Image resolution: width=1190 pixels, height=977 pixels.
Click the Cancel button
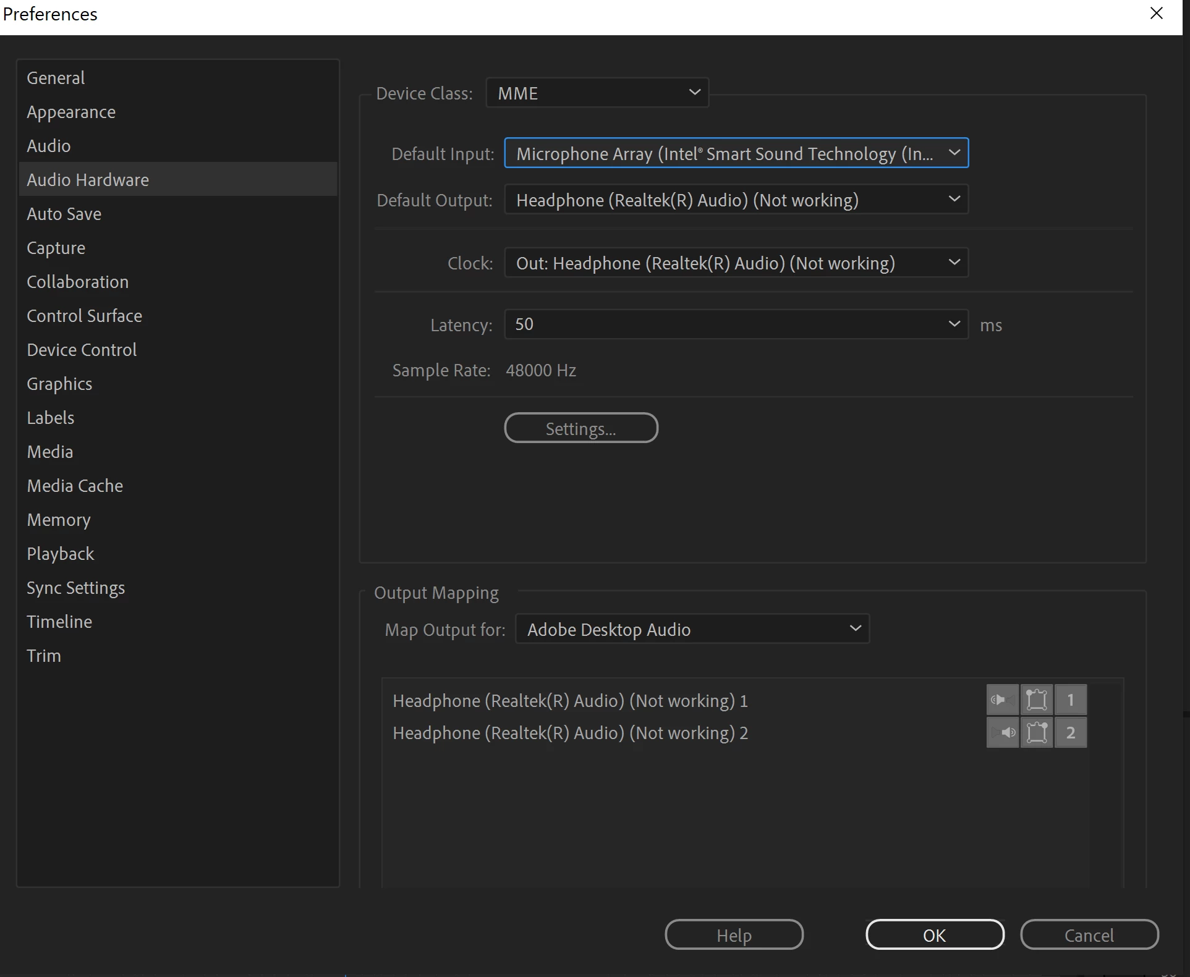coord(1089,935)
